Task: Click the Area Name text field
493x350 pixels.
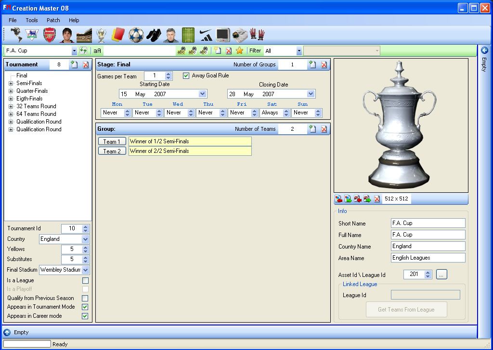Action: [428, 258]
